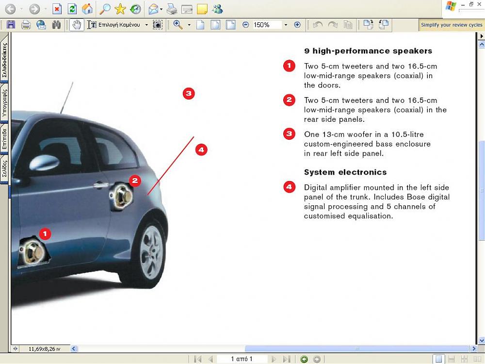Expand the Mail dropdown arrow
Viewport: 485px width, 364px height.
coord(161,9)
